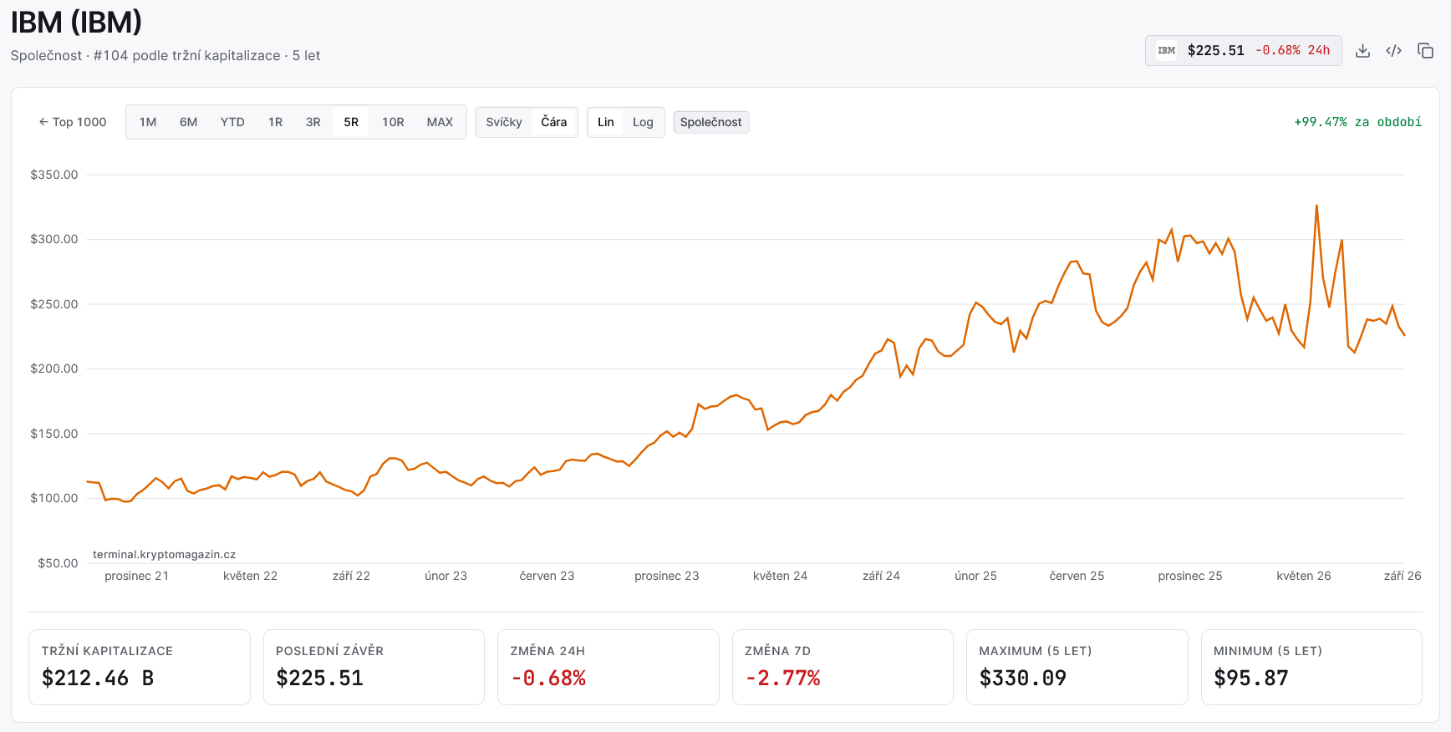Select the 1R time range
1451x732 pixels.
275,122
